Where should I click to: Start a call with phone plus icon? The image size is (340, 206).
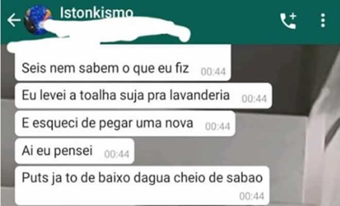pos(288,21)
